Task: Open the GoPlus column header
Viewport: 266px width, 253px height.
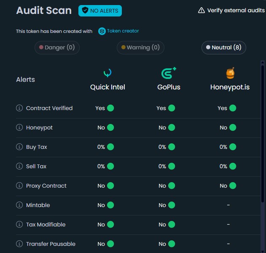Action: (169, 87)
